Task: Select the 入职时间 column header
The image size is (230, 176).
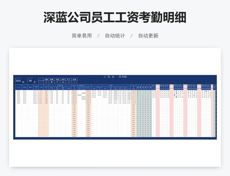Action: (x=36, y=87)
